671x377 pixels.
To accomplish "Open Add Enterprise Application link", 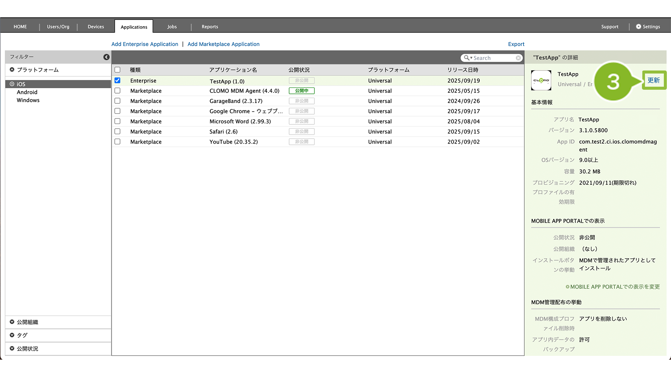I will (145, 44).
